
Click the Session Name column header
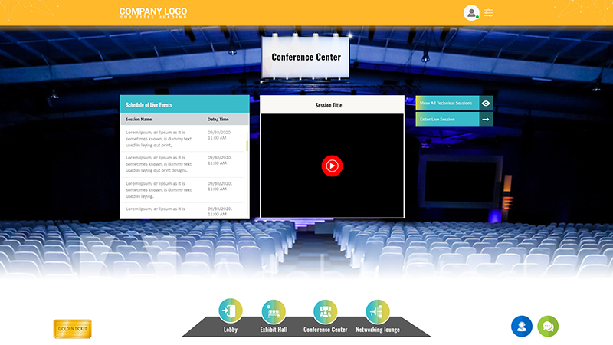(x=139, y=120)
